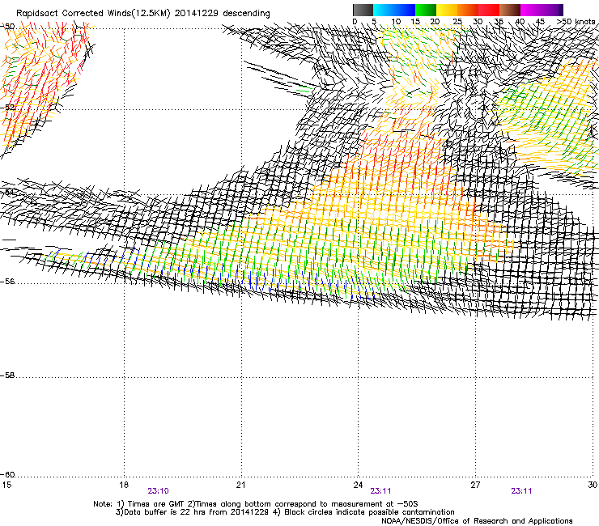Click the legend label '10'
Viewport: 599px width, 526px height.
click(396, 21)
